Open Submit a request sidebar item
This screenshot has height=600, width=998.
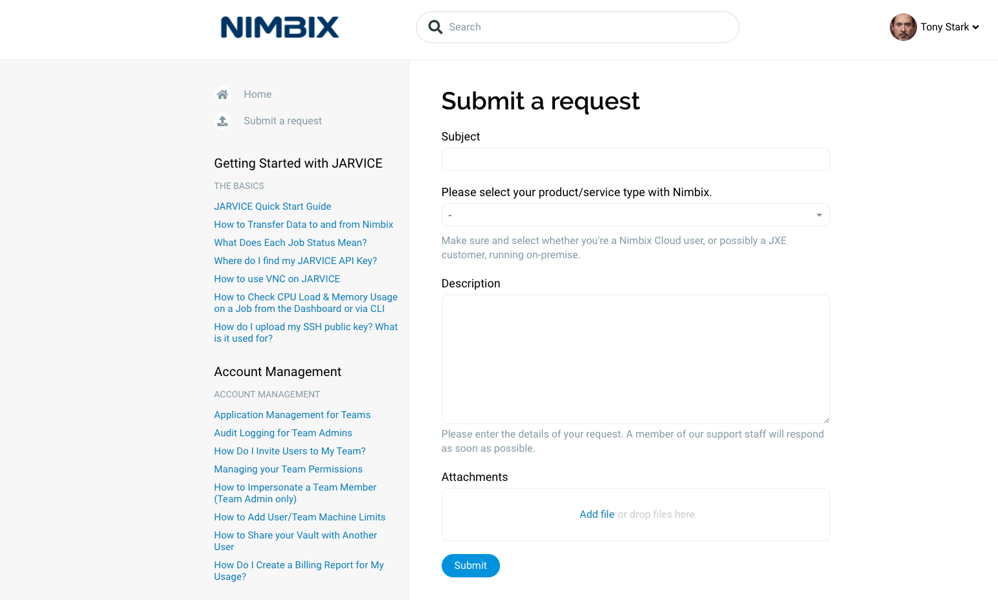tap(282, 121)
